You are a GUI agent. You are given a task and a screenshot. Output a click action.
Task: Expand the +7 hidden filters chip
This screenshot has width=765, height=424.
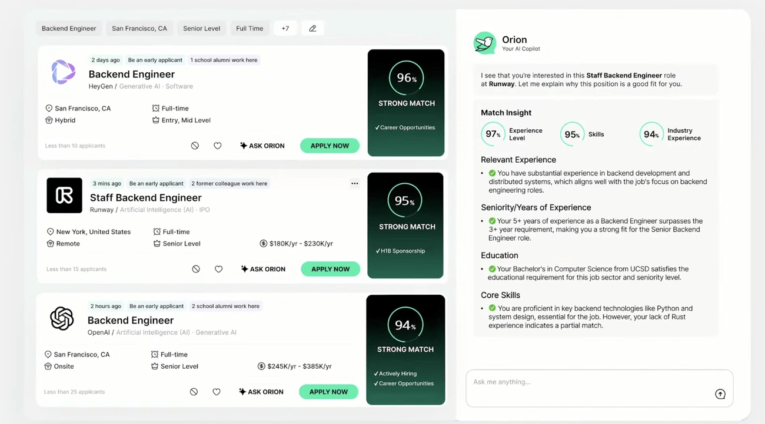[285, 28]
